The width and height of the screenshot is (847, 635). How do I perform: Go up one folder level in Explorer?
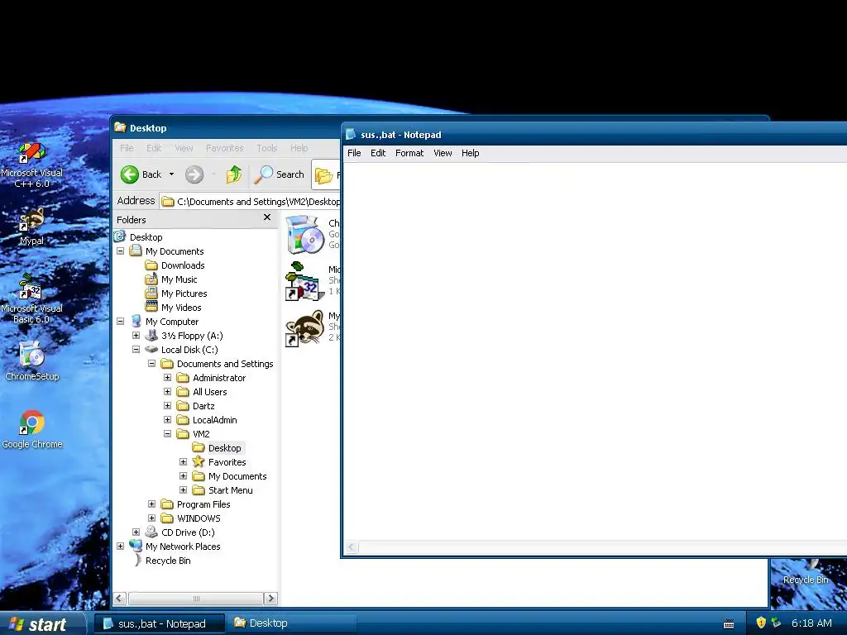click(234, 174)
